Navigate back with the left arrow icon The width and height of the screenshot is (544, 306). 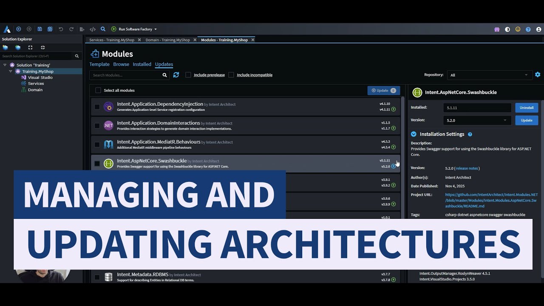(x=19, y=29)
